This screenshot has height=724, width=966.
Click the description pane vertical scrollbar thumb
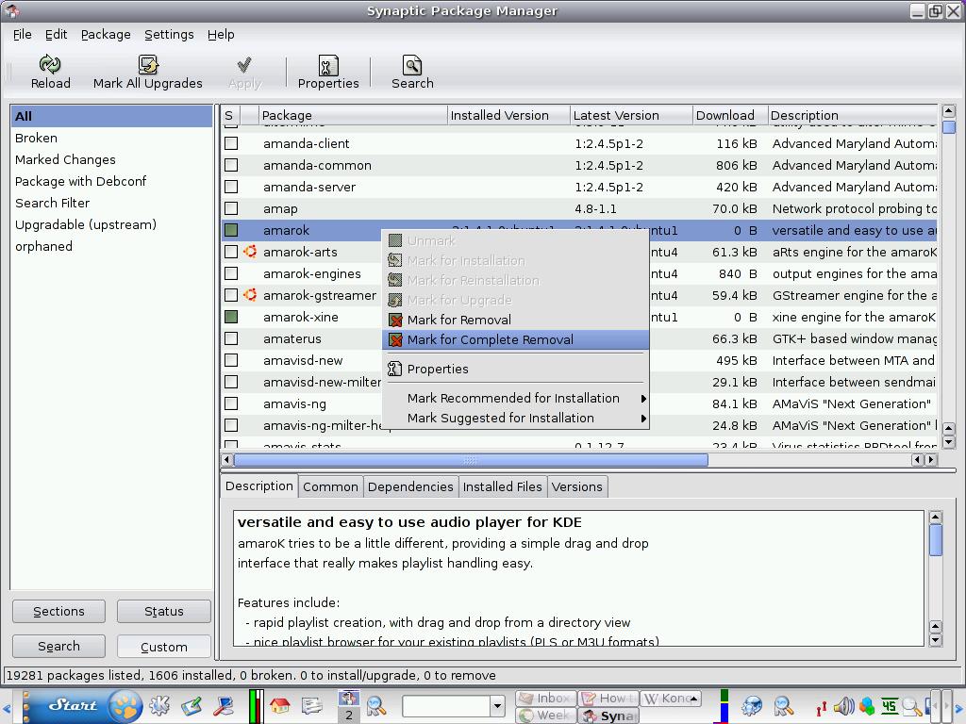point(935,540)
